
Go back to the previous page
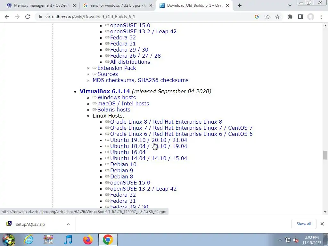coord(7,17)
